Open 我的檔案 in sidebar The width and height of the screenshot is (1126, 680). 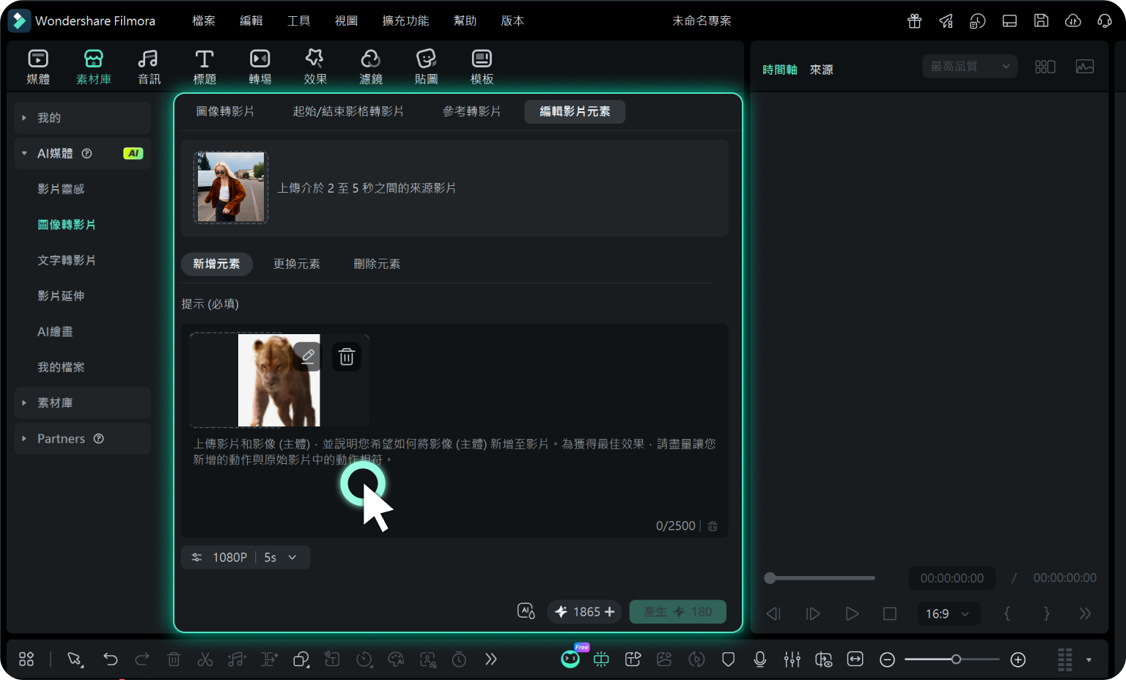point(61,367)
